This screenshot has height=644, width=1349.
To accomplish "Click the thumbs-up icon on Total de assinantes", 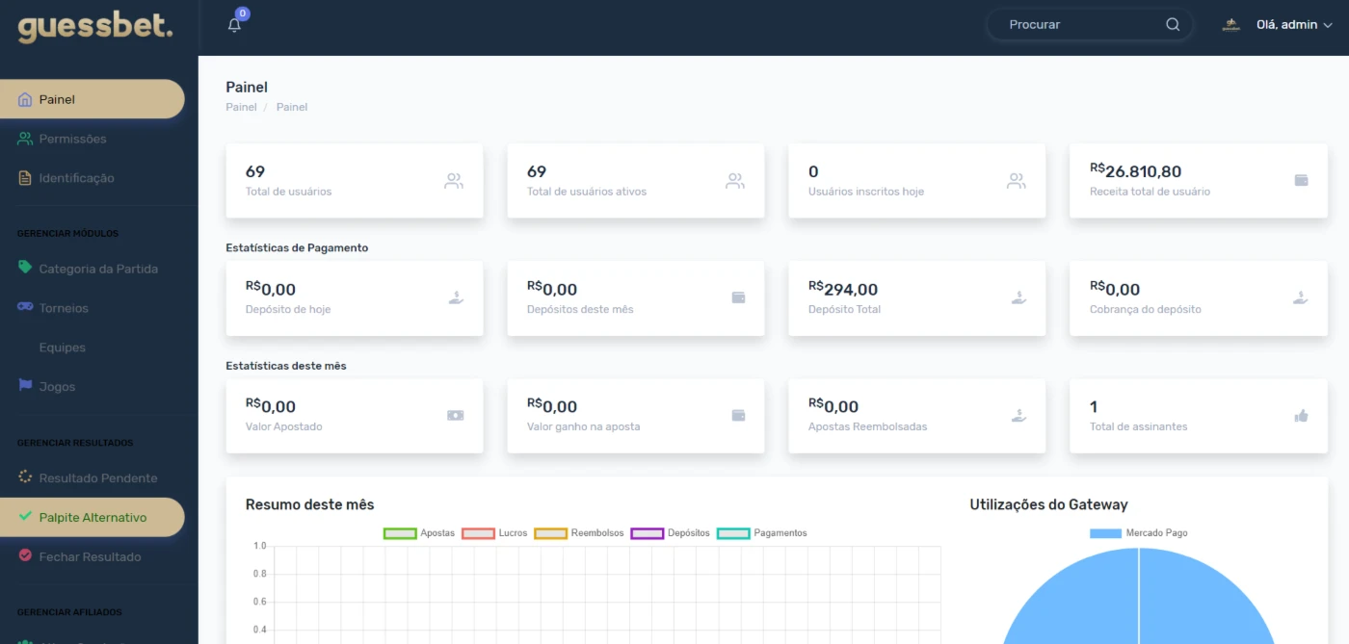I will (x=1301, y=416).
